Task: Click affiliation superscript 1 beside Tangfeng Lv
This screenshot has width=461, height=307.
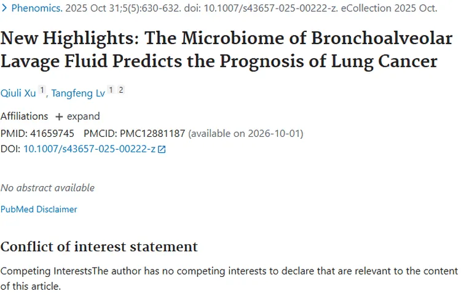Action: pyautogui.click(x=111, y=90)
